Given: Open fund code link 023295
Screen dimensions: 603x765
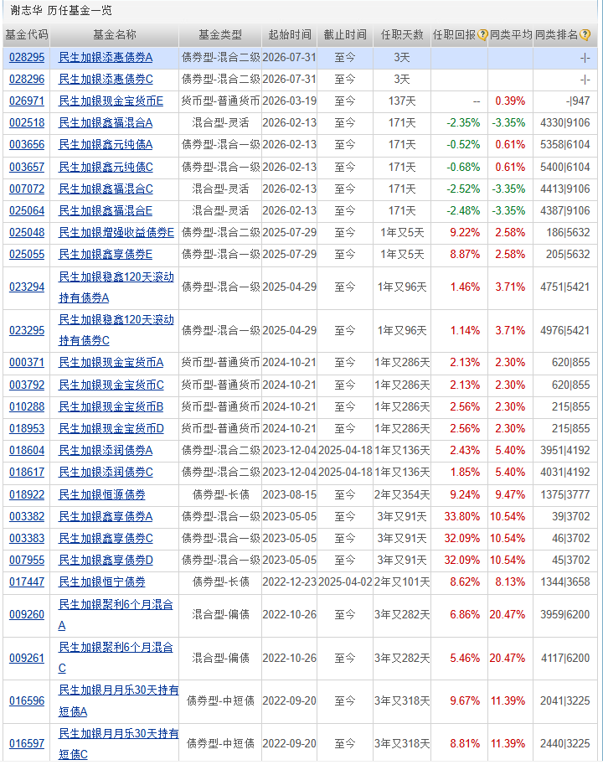Looking at the screenshot, I should pyautogui.click(x=27, y=330).
